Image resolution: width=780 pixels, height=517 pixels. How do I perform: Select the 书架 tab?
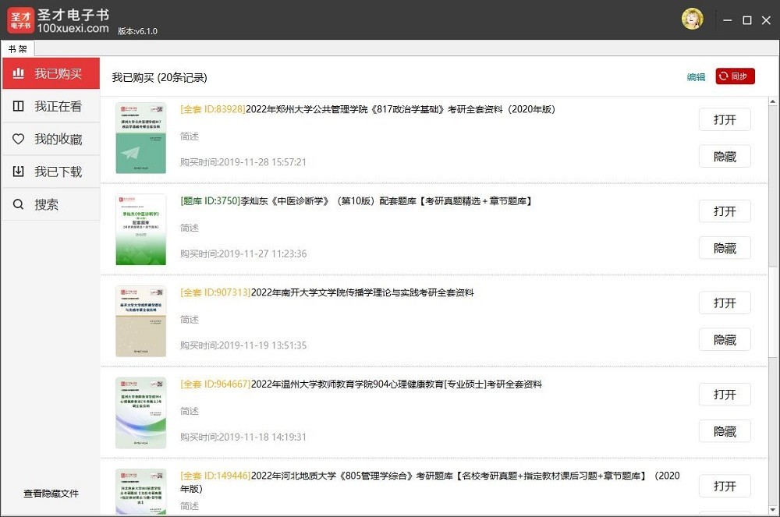pyautogui.click(x=18, y=48)
